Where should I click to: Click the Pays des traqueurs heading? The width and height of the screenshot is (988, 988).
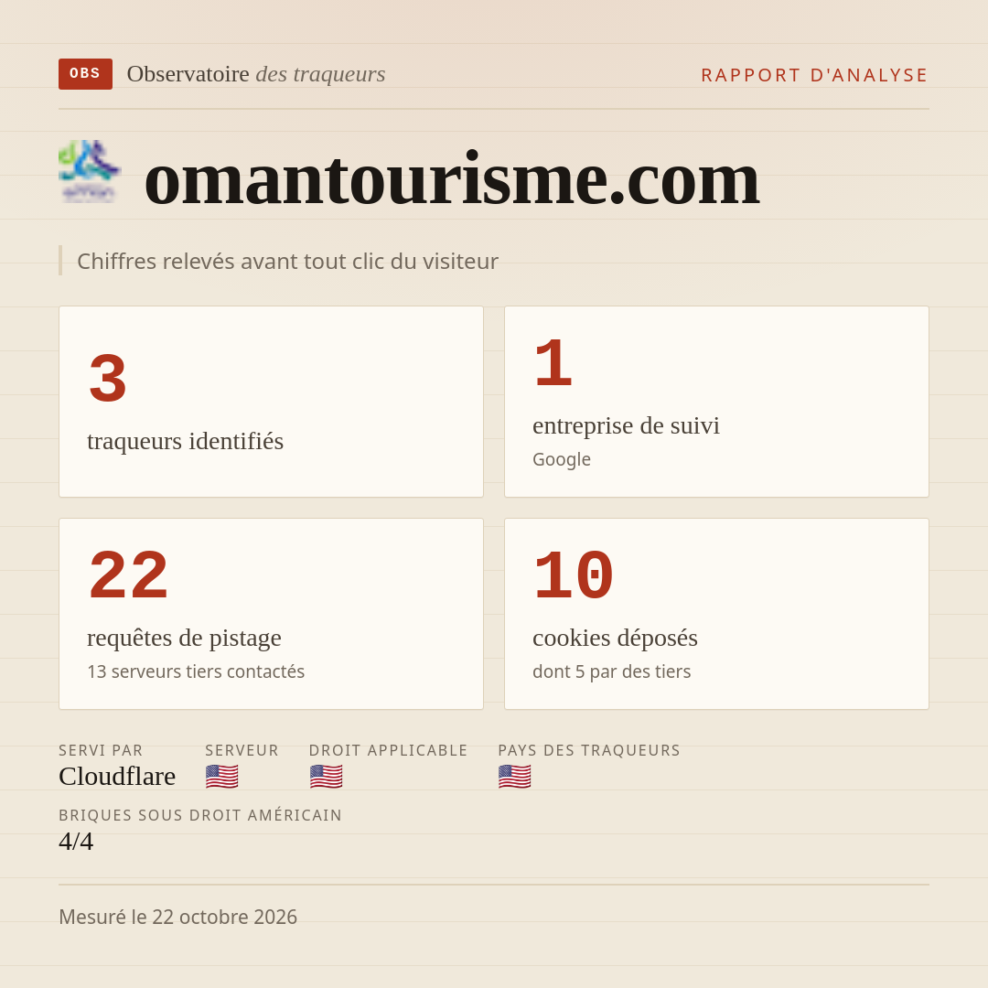click(x=589, y=750)
